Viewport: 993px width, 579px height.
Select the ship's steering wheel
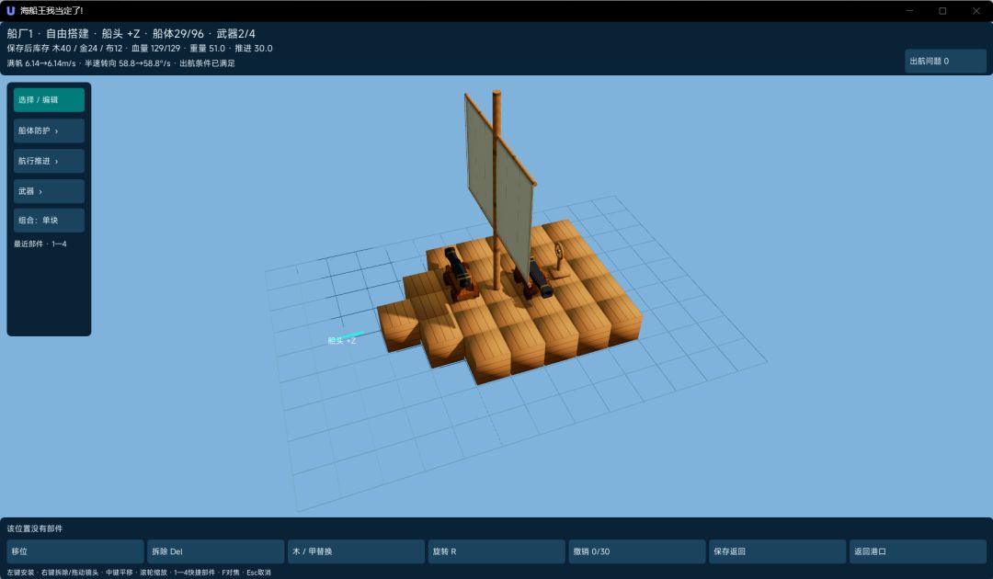click(x=559, y=259)
